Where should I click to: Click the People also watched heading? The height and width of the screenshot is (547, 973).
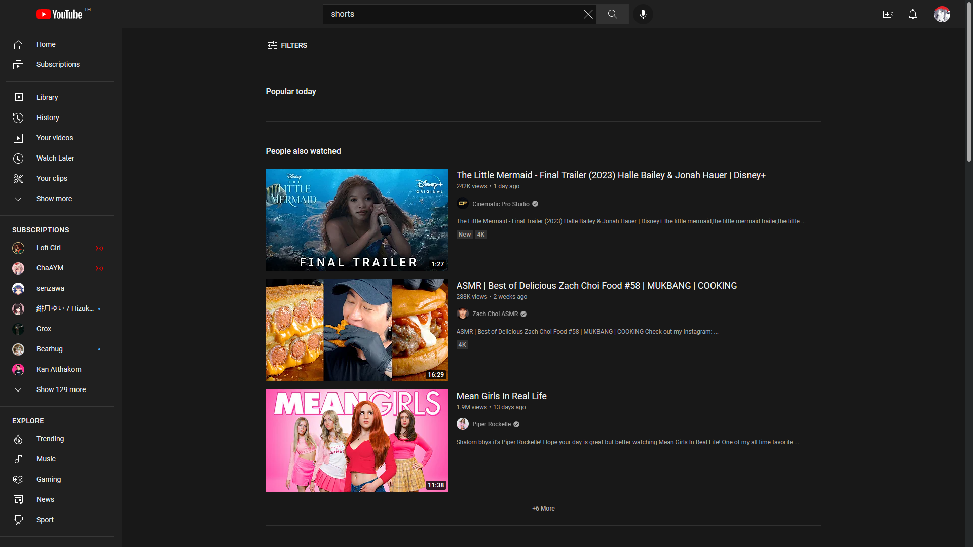[x=303, y=151]
